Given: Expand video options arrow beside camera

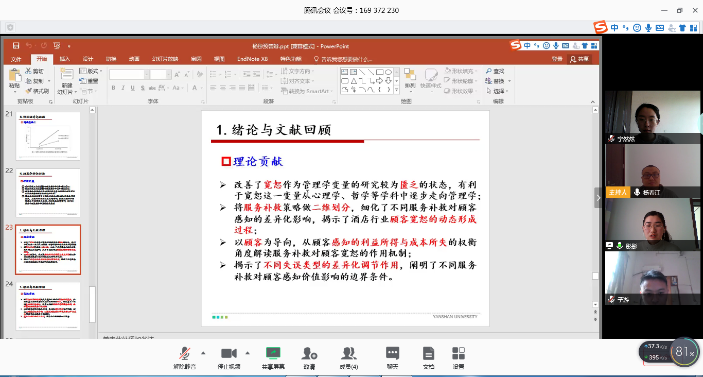Looking at the screenshot, I should pos(248,353).
